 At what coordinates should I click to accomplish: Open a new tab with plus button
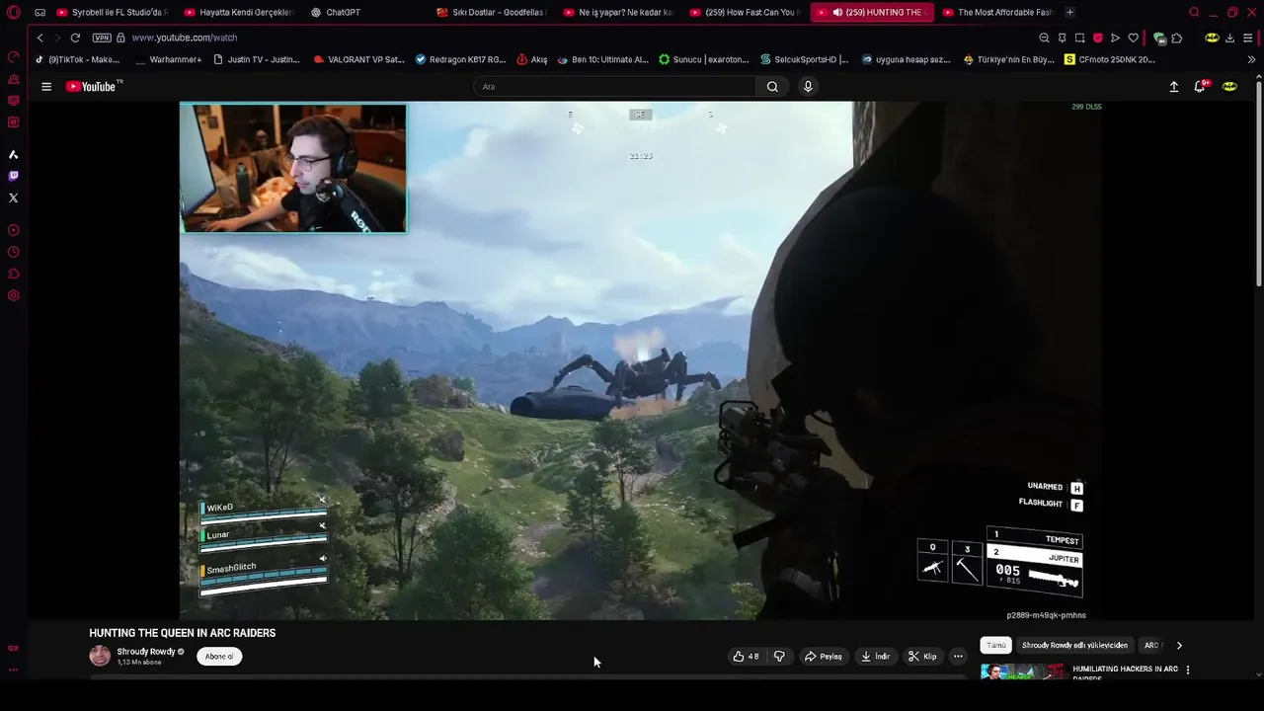(1069, 12)
